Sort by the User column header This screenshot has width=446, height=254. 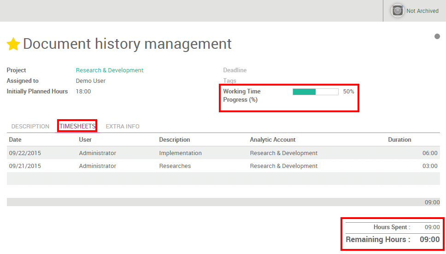point(85,139)
